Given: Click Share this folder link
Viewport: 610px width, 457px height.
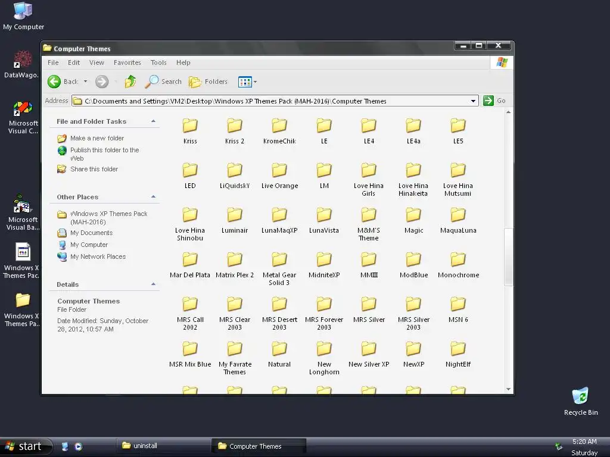Looking at the screenshot, I should click(94, 169).
